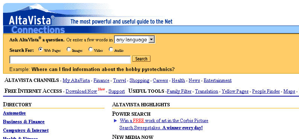Viewport: 299px width, 139px height.
Task: Select the Video radio button
Action: (x=91, y=50)
